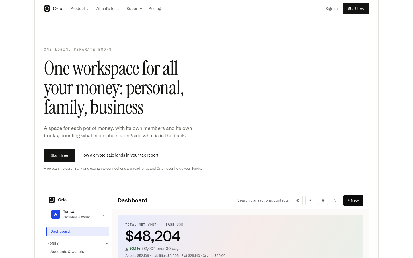Click the circle eye privacy icon

coord(323,200)
